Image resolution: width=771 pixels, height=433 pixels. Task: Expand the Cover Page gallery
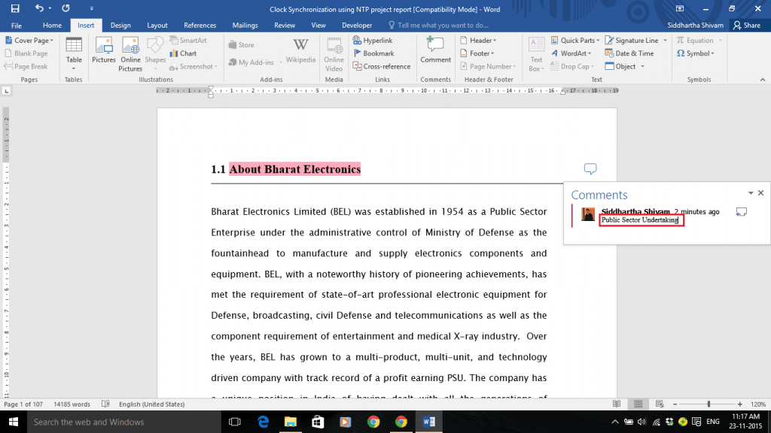coord(32,40)
